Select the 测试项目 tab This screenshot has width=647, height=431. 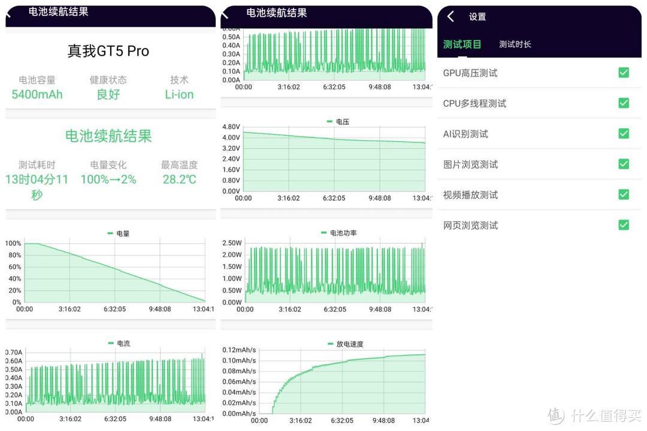coord(462,44)
